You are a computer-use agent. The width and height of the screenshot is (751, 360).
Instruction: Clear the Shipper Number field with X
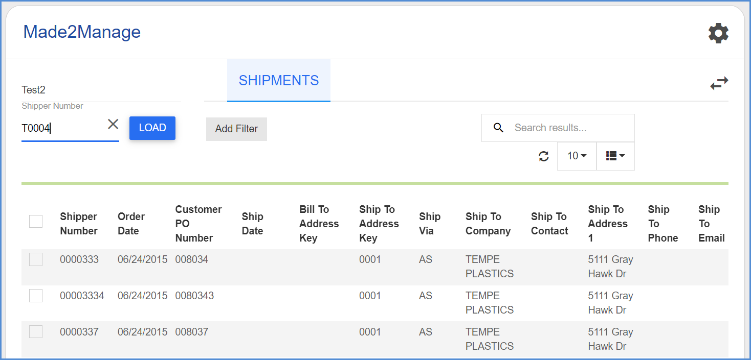[x=113, y=124]
